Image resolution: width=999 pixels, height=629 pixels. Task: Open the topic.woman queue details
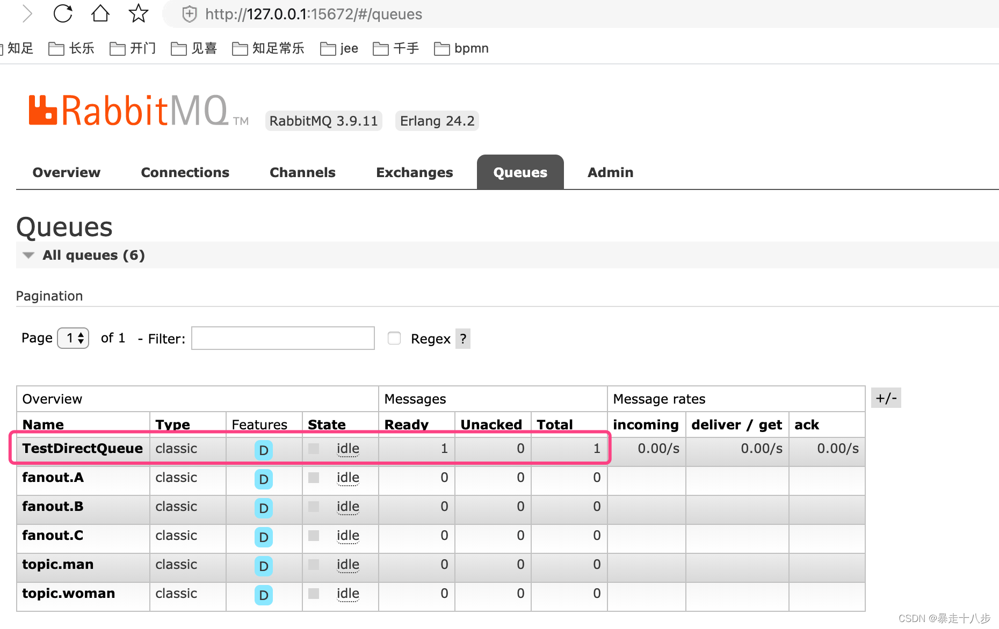pos(68,593)
